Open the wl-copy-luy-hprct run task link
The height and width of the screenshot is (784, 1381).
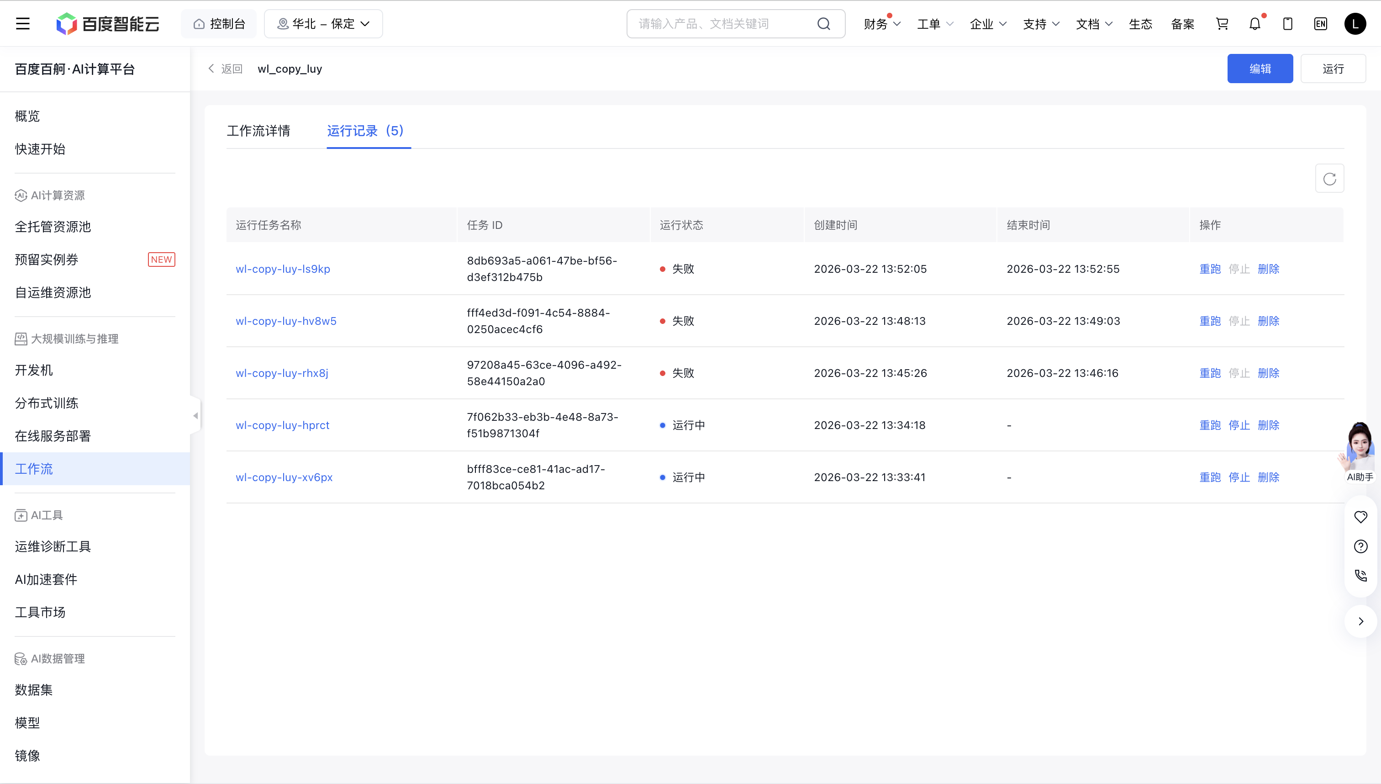[x=283, y=425]
